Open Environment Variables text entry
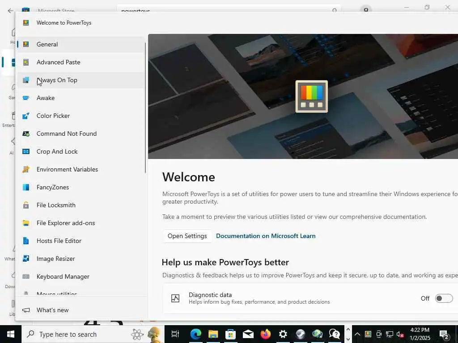 67,169
